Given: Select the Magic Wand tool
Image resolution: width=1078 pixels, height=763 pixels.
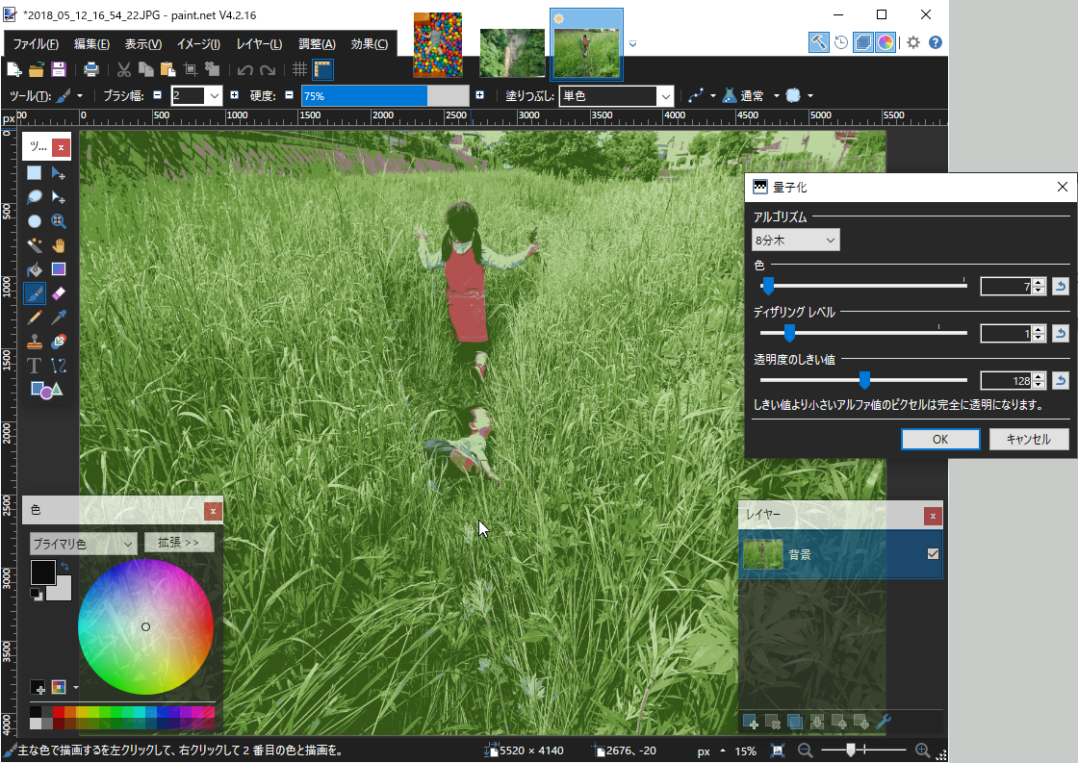Looking at the screenshot, I should (x=35, y=245).
